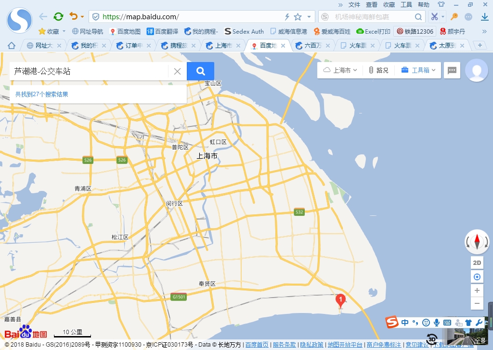This screenshot has height=350, width=493.
Task: Toggle the 2D map view button
Action: [477, 262]
